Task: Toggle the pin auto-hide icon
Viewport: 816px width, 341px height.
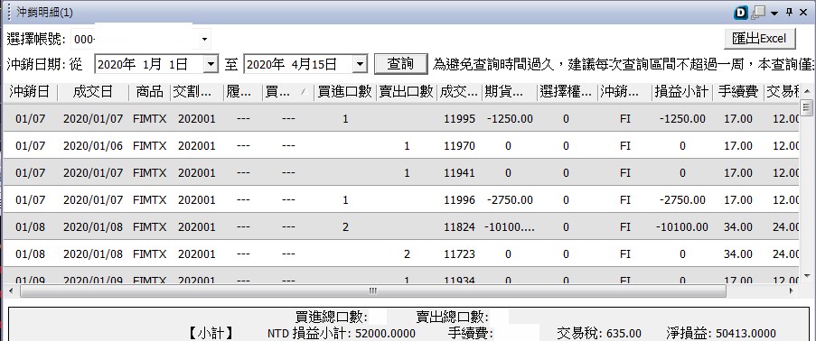Action: click(x=789, y=13)
